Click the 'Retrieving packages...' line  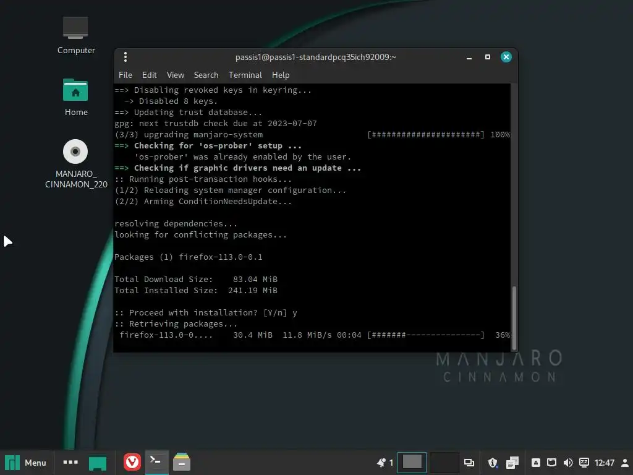tap(176, 324)
